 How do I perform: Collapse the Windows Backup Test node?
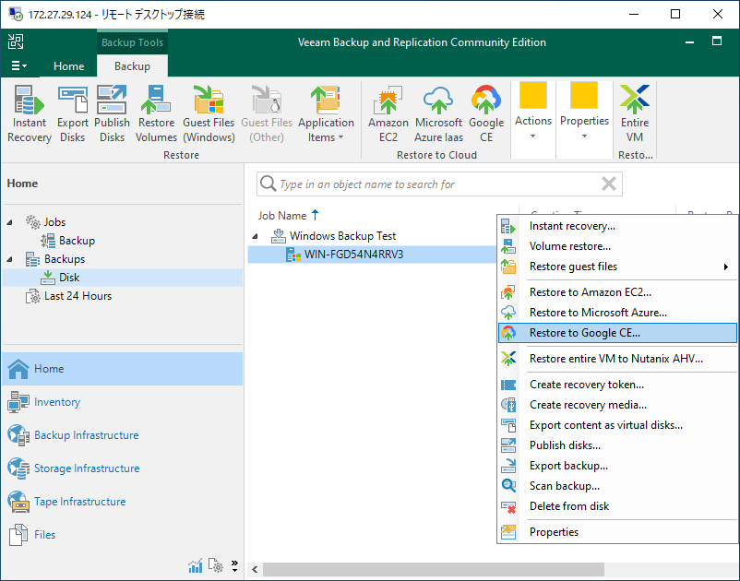256,236
